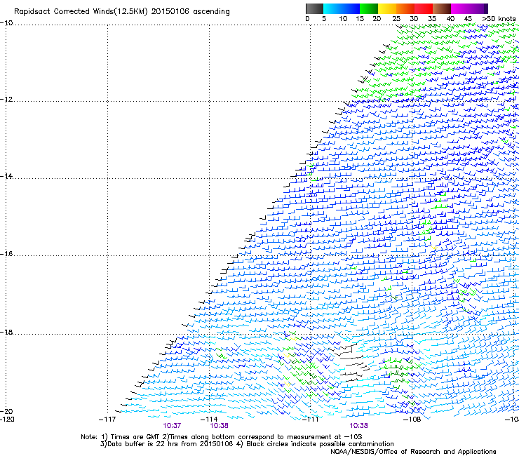Image resolution: width=519 pixels, height=456 pixels.
Task: Click the 'Data buffer is 22 hrs' note
Action: point(247,444)
